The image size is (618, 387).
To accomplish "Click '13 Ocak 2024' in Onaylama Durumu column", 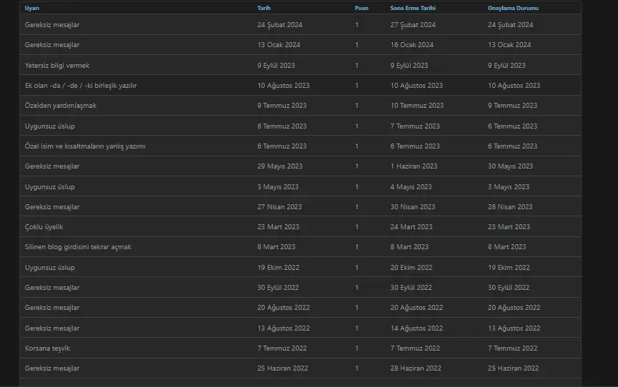I will (x=509, y=45).
